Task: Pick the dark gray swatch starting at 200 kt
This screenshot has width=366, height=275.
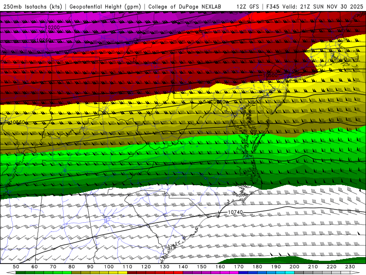Action: tap(299, 273)
